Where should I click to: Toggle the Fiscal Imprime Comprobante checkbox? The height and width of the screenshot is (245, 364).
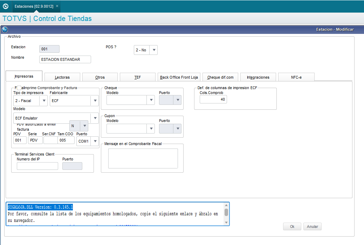(19, 88)
